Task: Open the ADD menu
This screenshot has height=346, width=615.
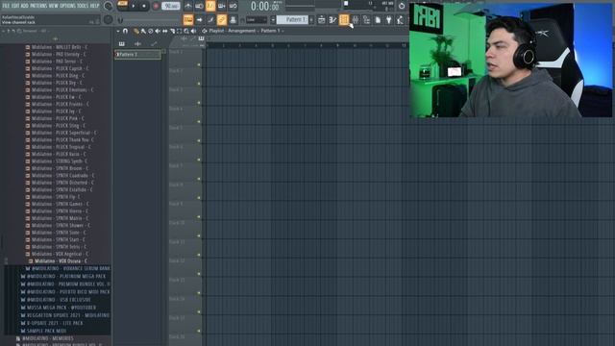Action: 25,6
